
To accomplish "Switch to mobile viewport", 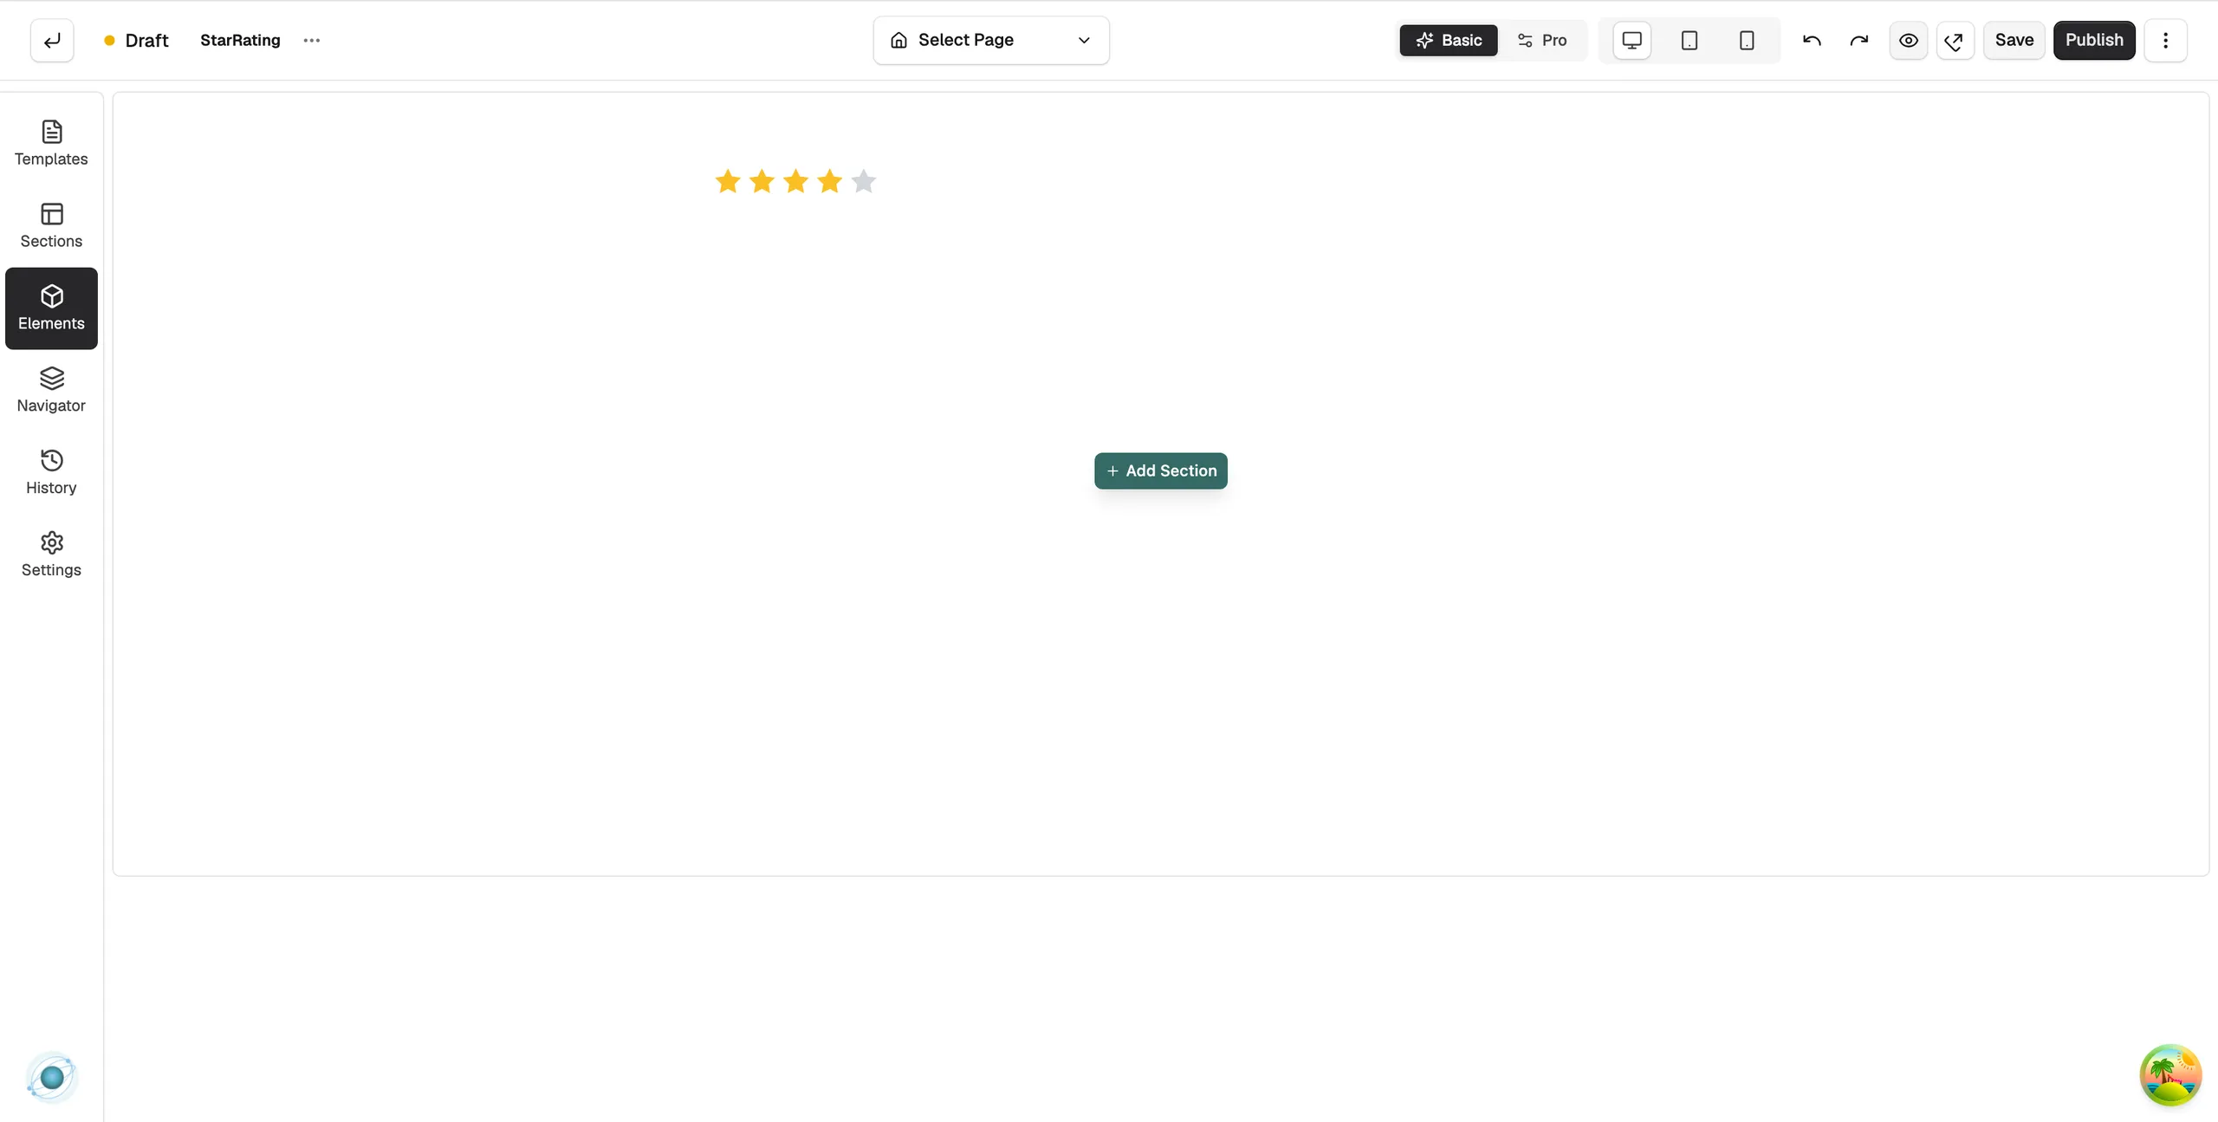I will pos(1747,40).
